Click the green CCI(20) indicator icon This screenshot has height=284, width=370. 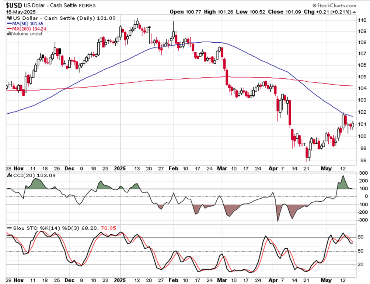click(x=10, y=175)
